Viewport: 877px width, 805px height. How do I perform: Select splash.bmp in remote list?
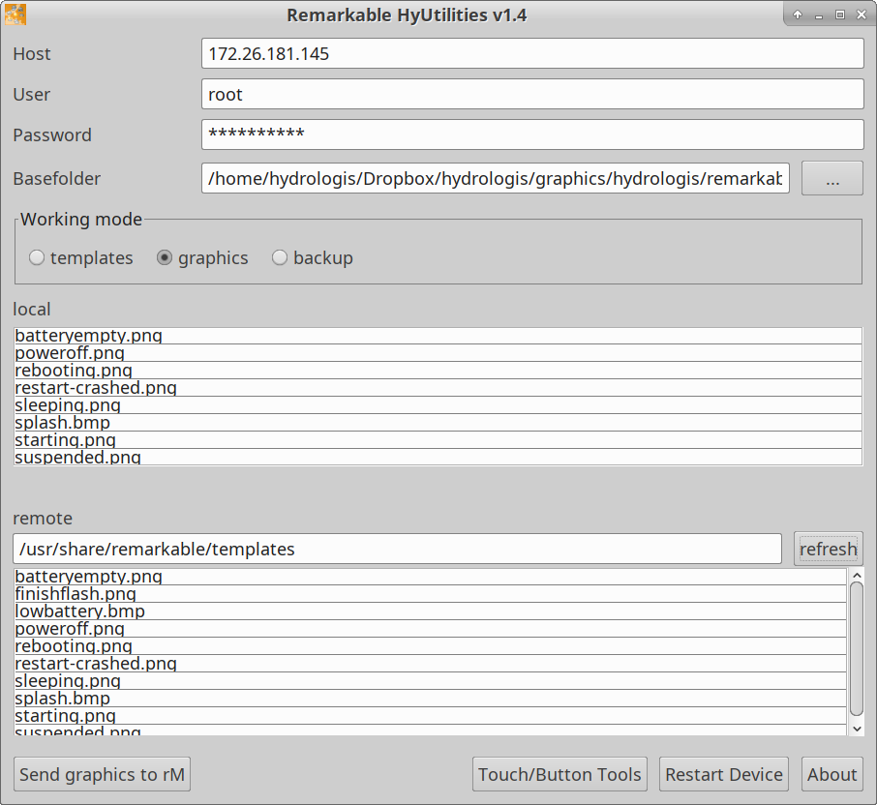pos(430,698)
